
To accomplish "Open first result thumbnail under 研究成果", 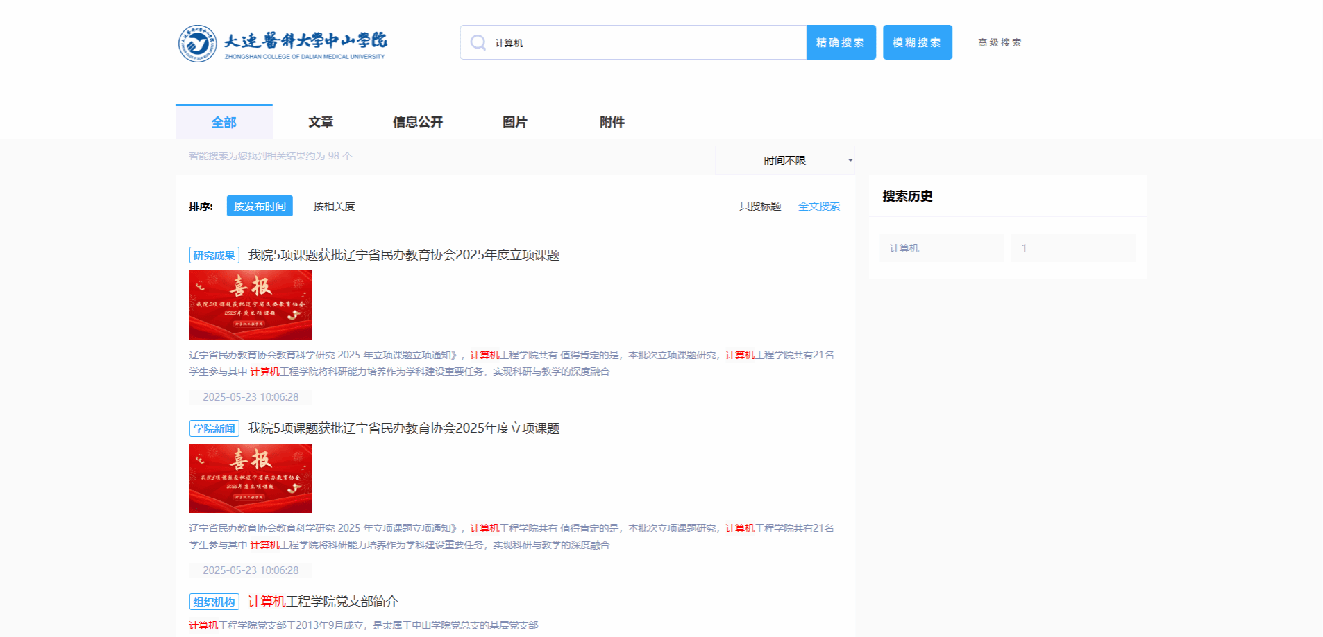I will click(x=251, y=305).
